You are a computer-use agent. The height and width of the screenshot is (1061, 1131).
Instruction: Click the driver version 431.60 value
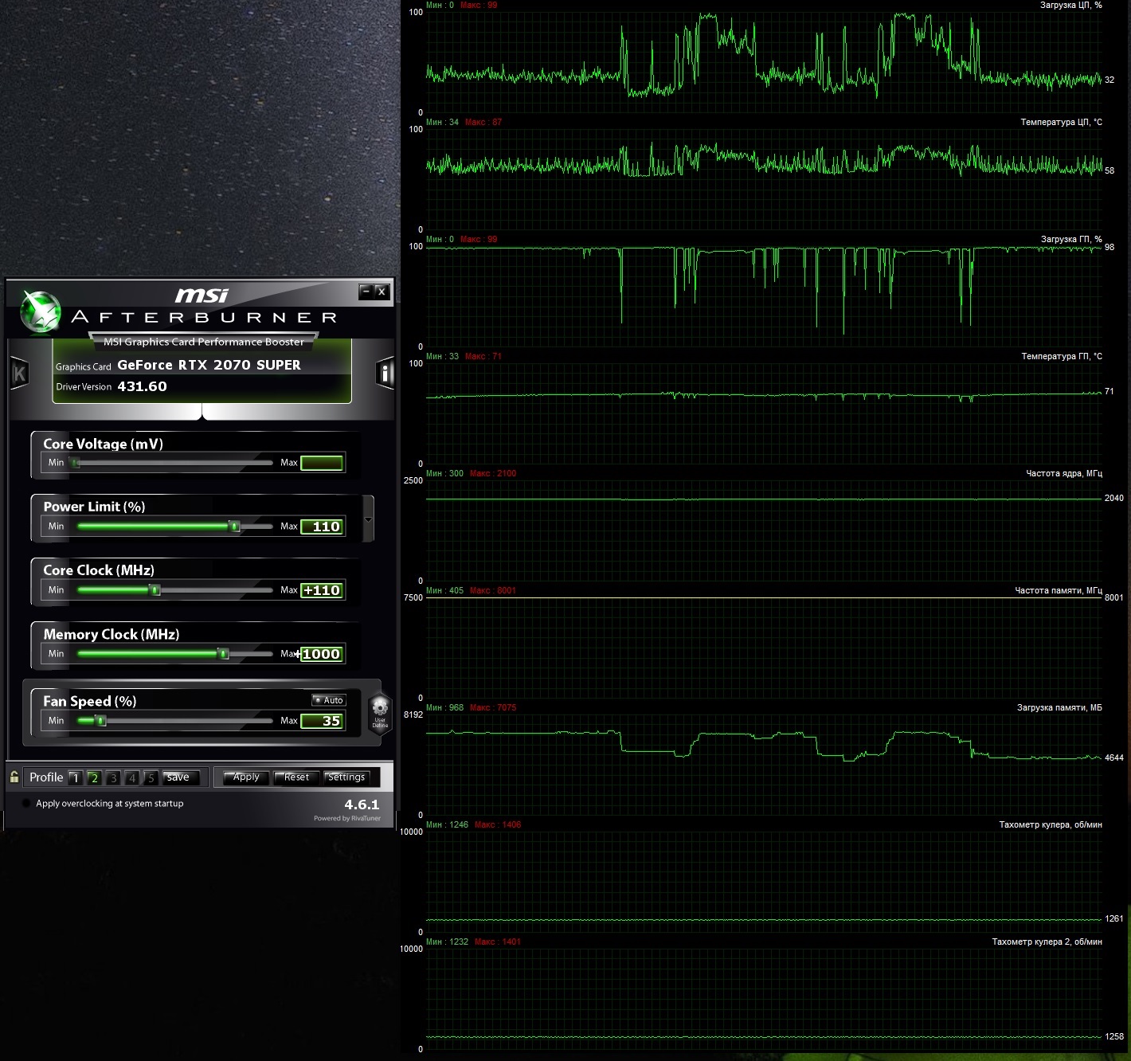click(x=142, y=386)
